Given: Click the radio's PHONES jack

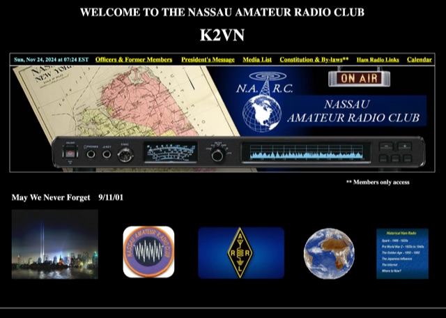Looking at the screenshot, I should point(91,154).
